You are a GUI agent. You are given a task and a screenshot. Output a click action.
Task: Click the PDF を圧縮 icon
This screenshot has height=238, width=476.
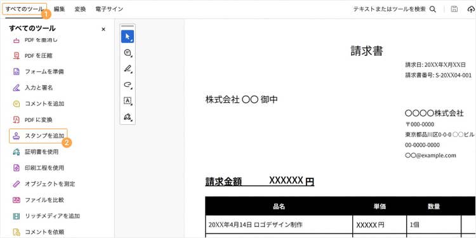(x=17, y=56)
